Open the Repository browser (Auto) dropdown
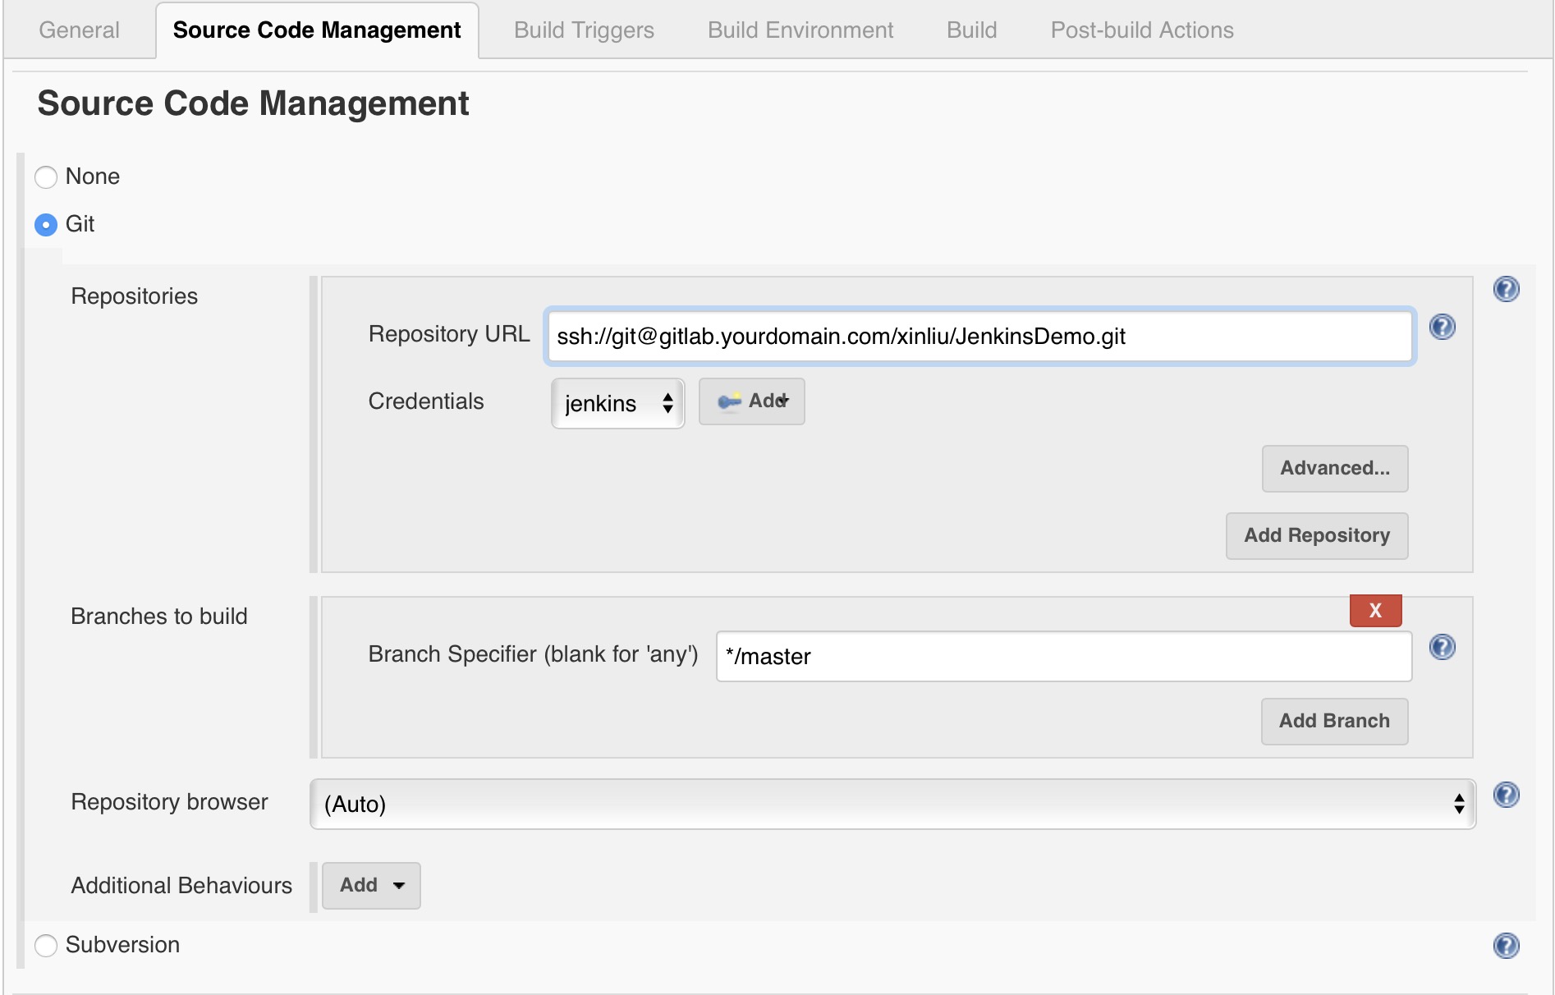Viewport: 1555px width, 995px height. click(892, 804)
